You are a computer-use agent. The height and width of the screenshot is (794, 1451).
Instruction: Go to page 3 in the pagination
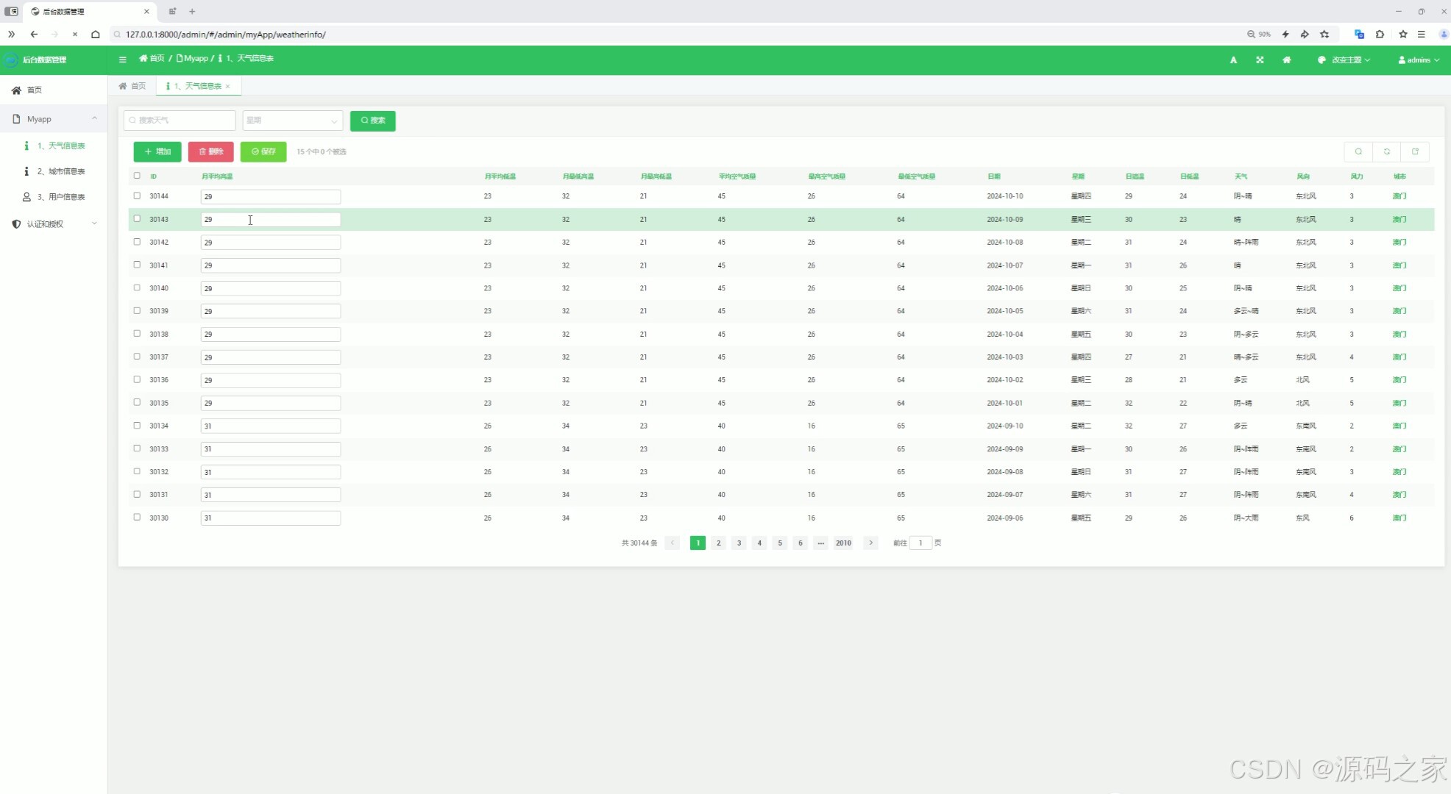click(x=739, y=543)
